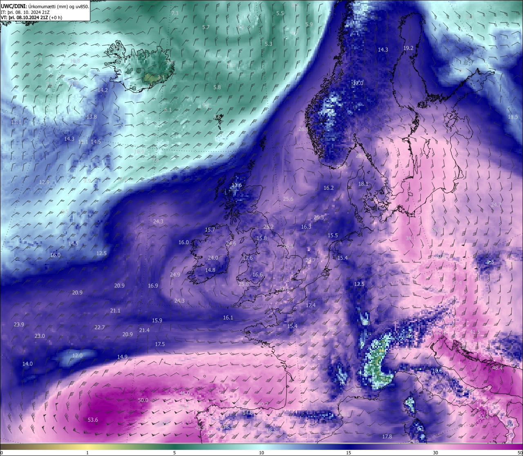Click the 16.6 value label
Image resolution: width=523 pixels, height=456 pixels.
(257, 274)
